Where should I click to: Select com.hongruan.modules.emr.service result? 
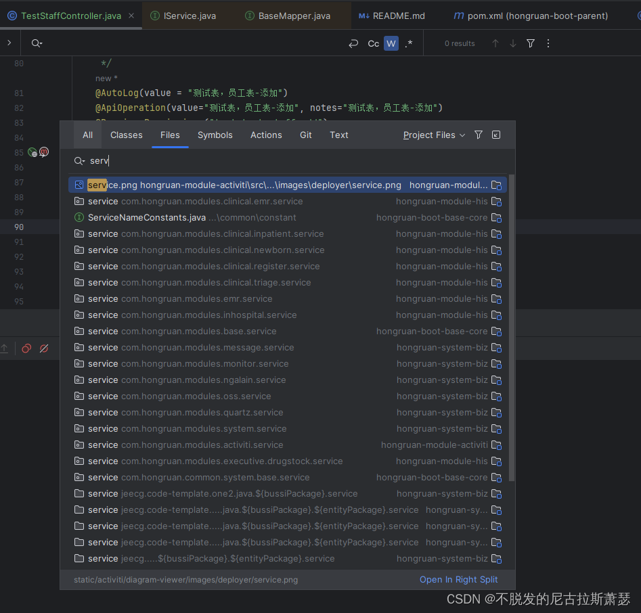click(288, 299)
